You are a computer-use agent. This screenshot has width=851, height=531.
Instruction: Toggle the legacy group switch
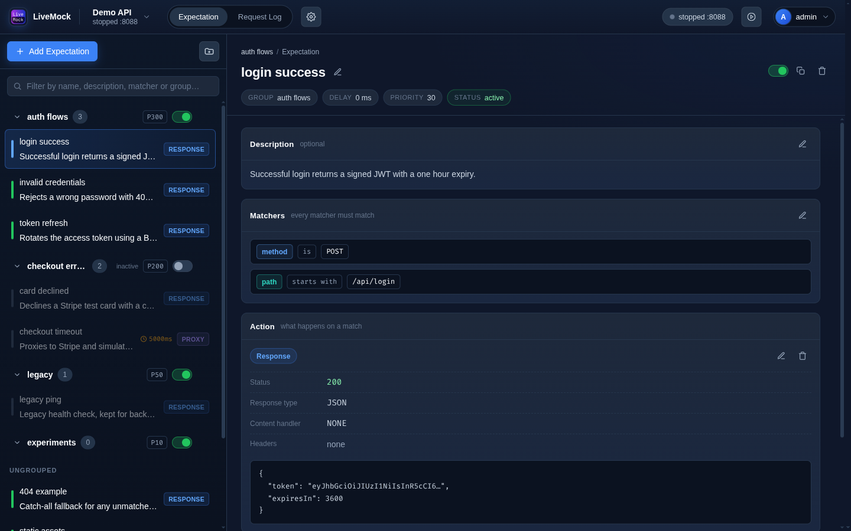click(182, 375)
